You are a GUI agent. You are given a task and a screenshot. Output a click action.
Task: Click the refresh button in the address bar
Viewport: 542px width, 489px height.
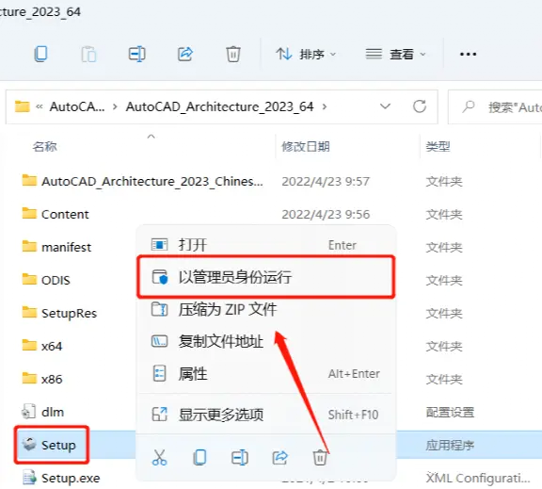[420, 106]
